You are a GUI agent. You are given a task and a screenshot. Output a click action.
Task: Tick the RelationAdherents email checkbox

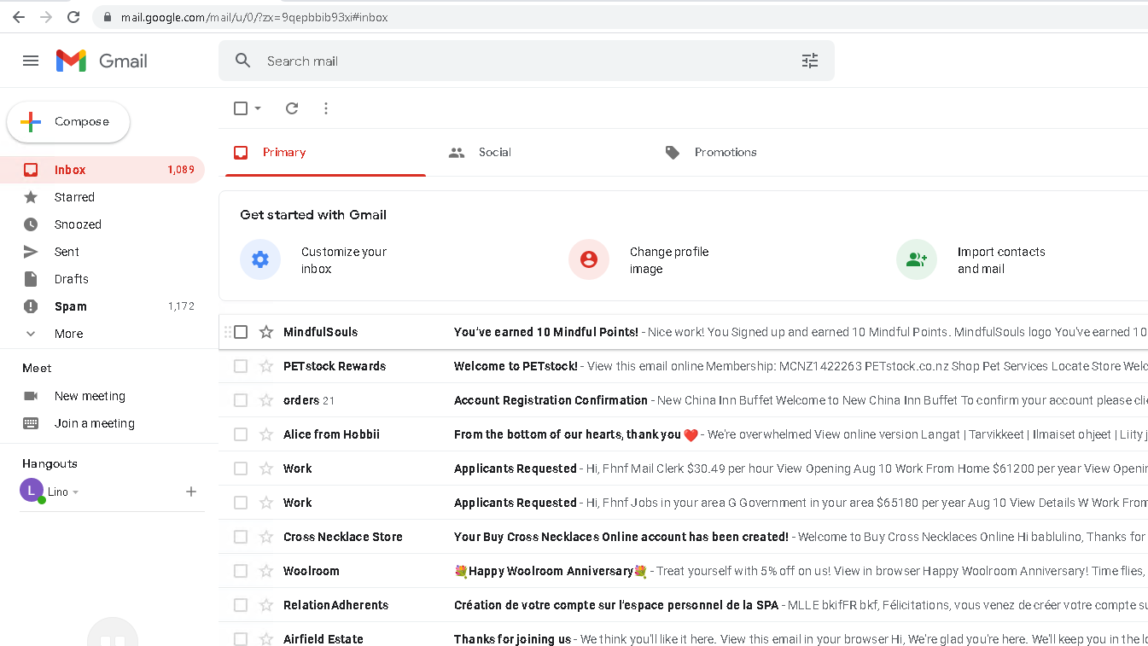(241, 605)
